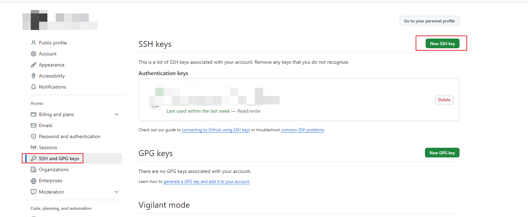Expand the Billing and plans chevron
This screenshot has width=528, height=217.
pyautogui.click(x=117, y=114)
